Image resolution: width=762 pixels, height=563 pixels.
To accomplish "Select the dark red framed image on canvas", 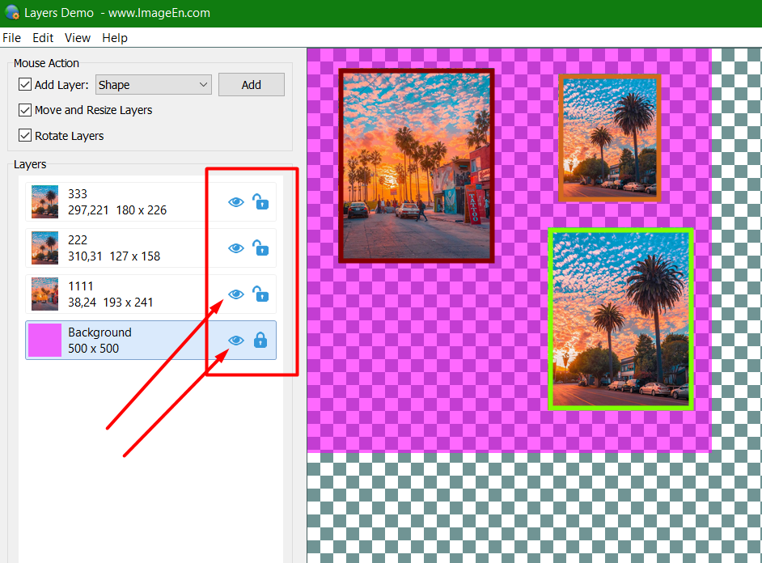I will (x=417, y=166).
